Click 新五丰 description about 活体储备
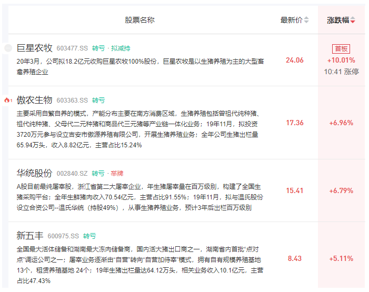 pos(140,265)
